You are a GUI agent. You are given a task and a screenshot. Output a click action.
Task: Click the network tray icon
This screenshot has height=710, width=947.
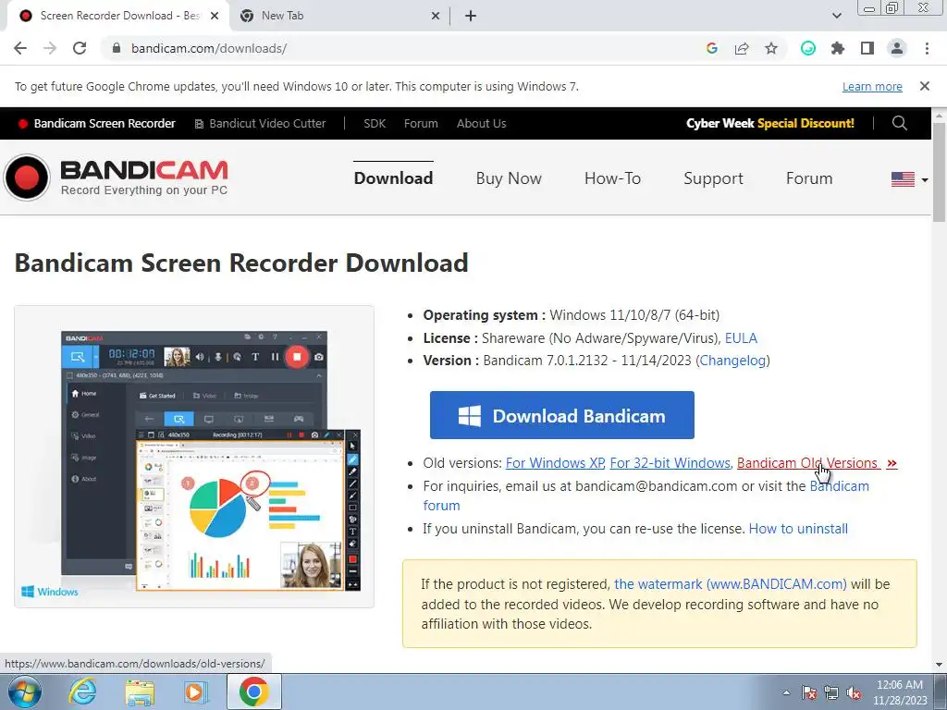pyautogui.click(x=831, y=692)
